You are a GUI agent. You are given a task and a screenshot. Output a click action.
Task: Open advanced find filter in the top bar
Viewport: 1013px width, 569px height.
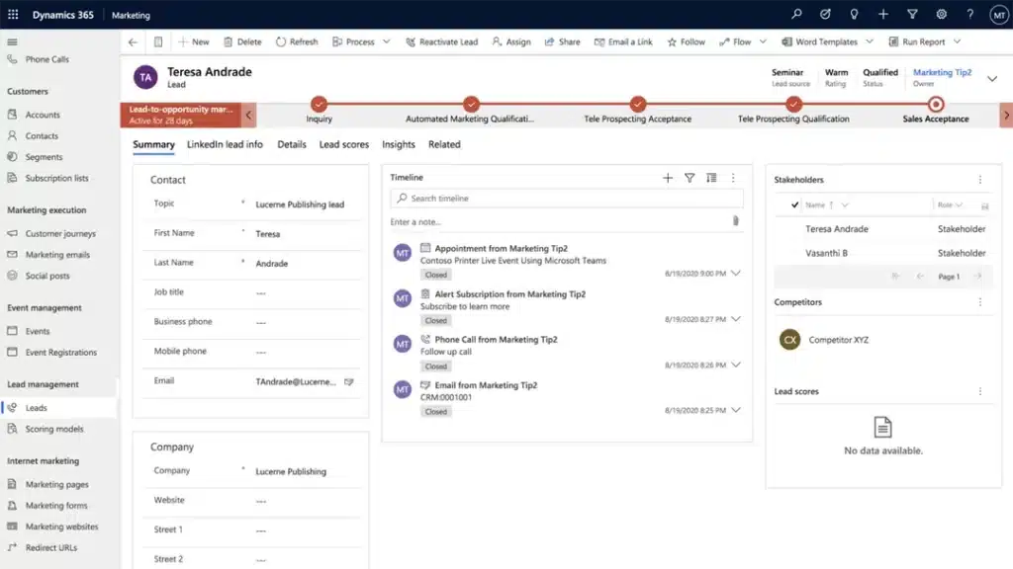(x=911, y=15)
